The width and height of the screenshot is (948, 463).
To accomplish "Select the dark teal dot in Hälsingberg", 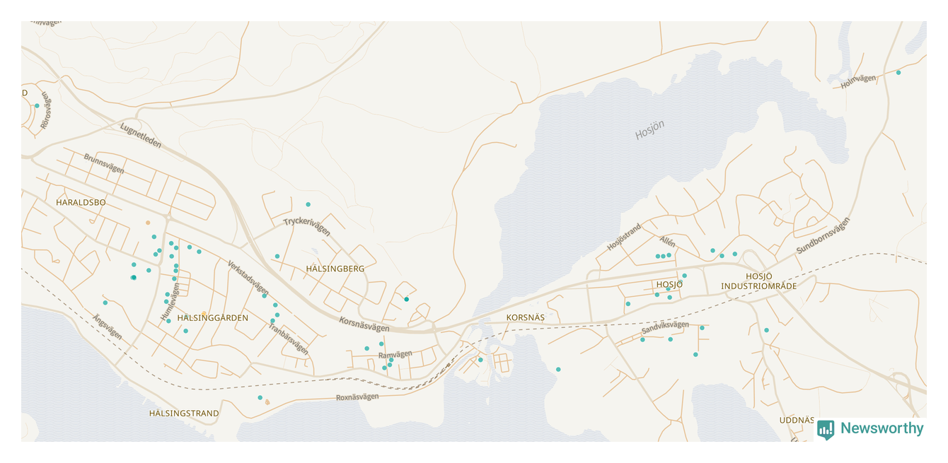I will coord(406,299).
